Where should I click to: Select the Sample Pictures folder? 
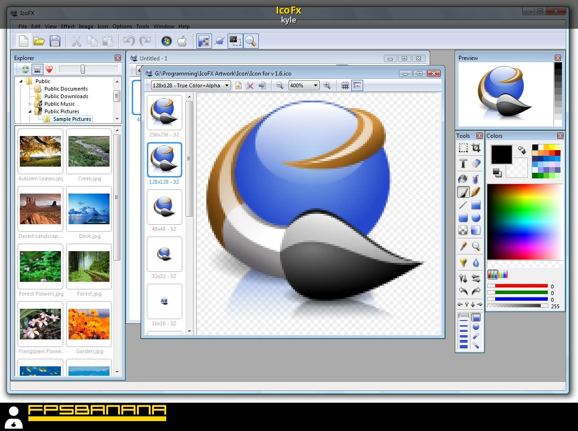pyautogui.click(x=72, y=119)
